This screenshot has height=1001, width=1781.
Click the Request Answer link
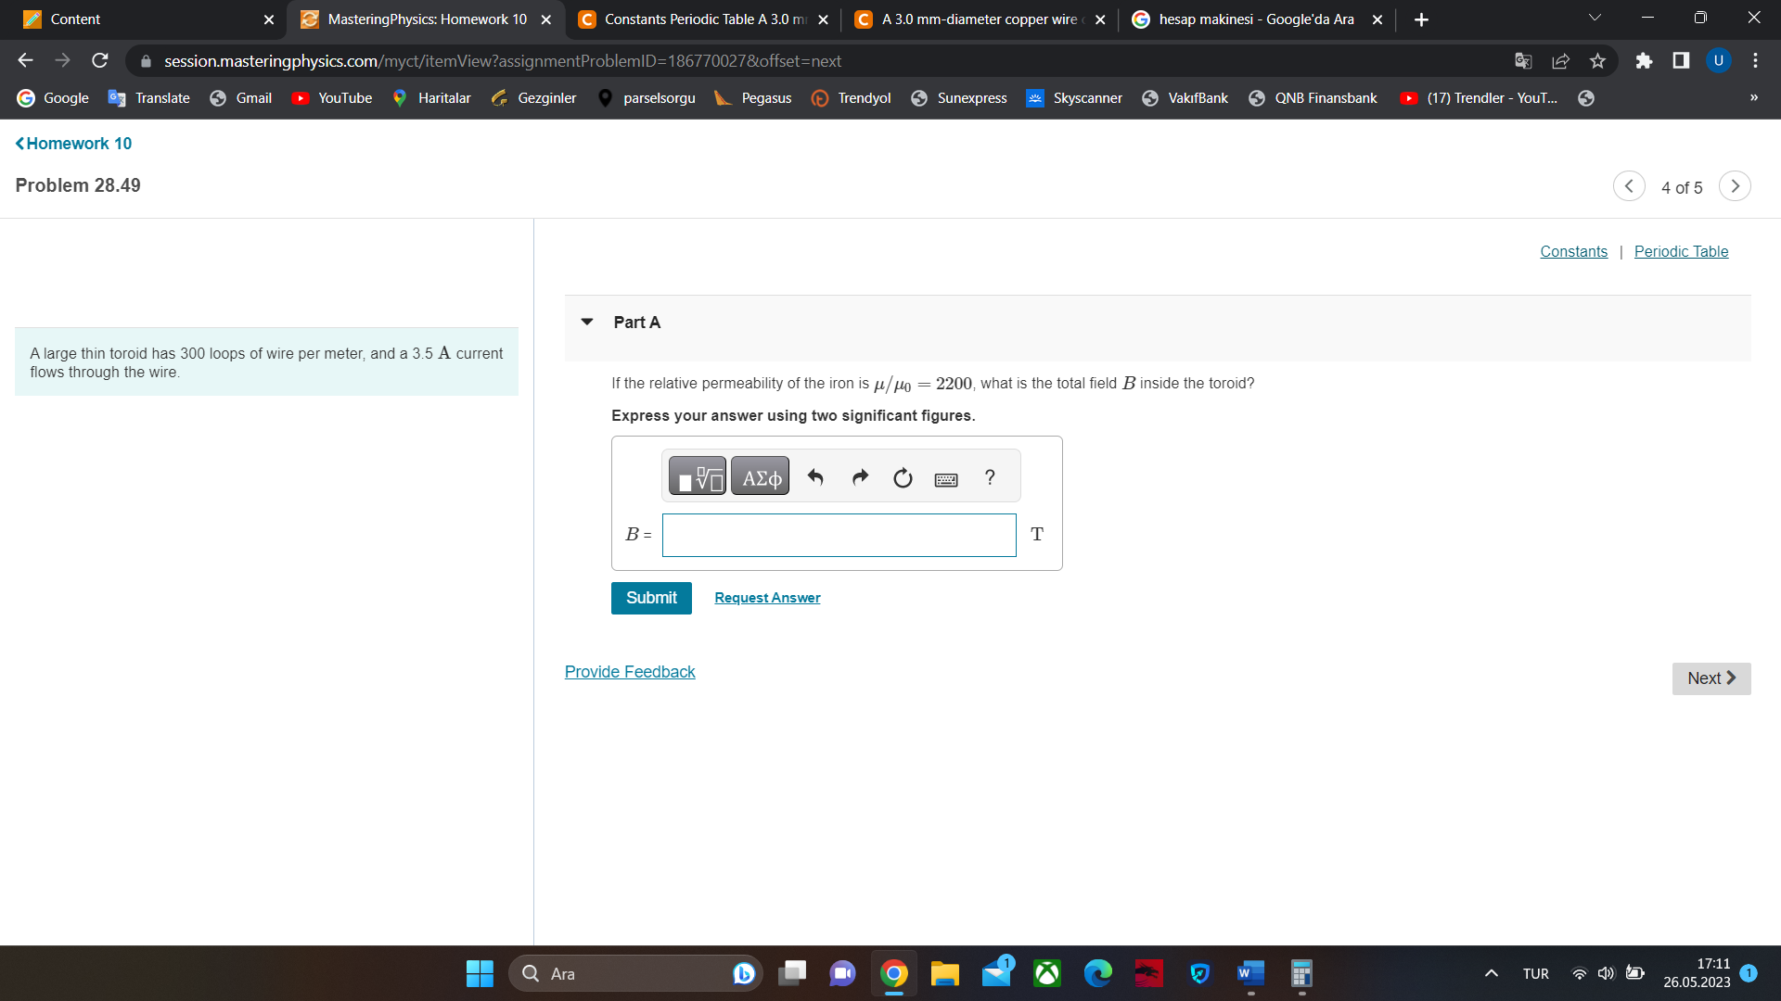point(767,598)
